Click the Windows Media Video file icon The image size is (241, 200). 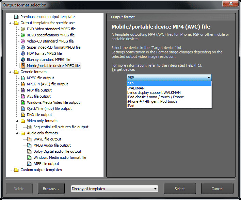point(23,102)
